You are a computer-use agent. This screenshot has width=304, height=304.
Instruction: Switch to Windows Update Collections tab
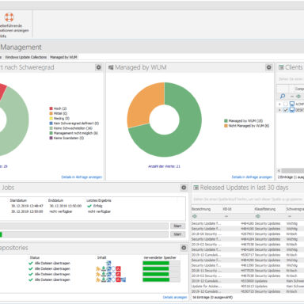(x=25, y=57)
